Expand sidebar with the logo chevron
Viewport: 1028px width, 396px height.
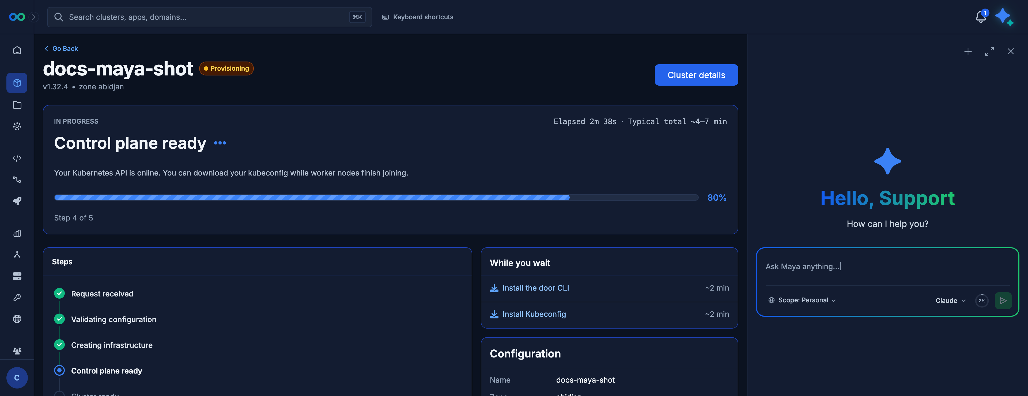click(34, 17)
